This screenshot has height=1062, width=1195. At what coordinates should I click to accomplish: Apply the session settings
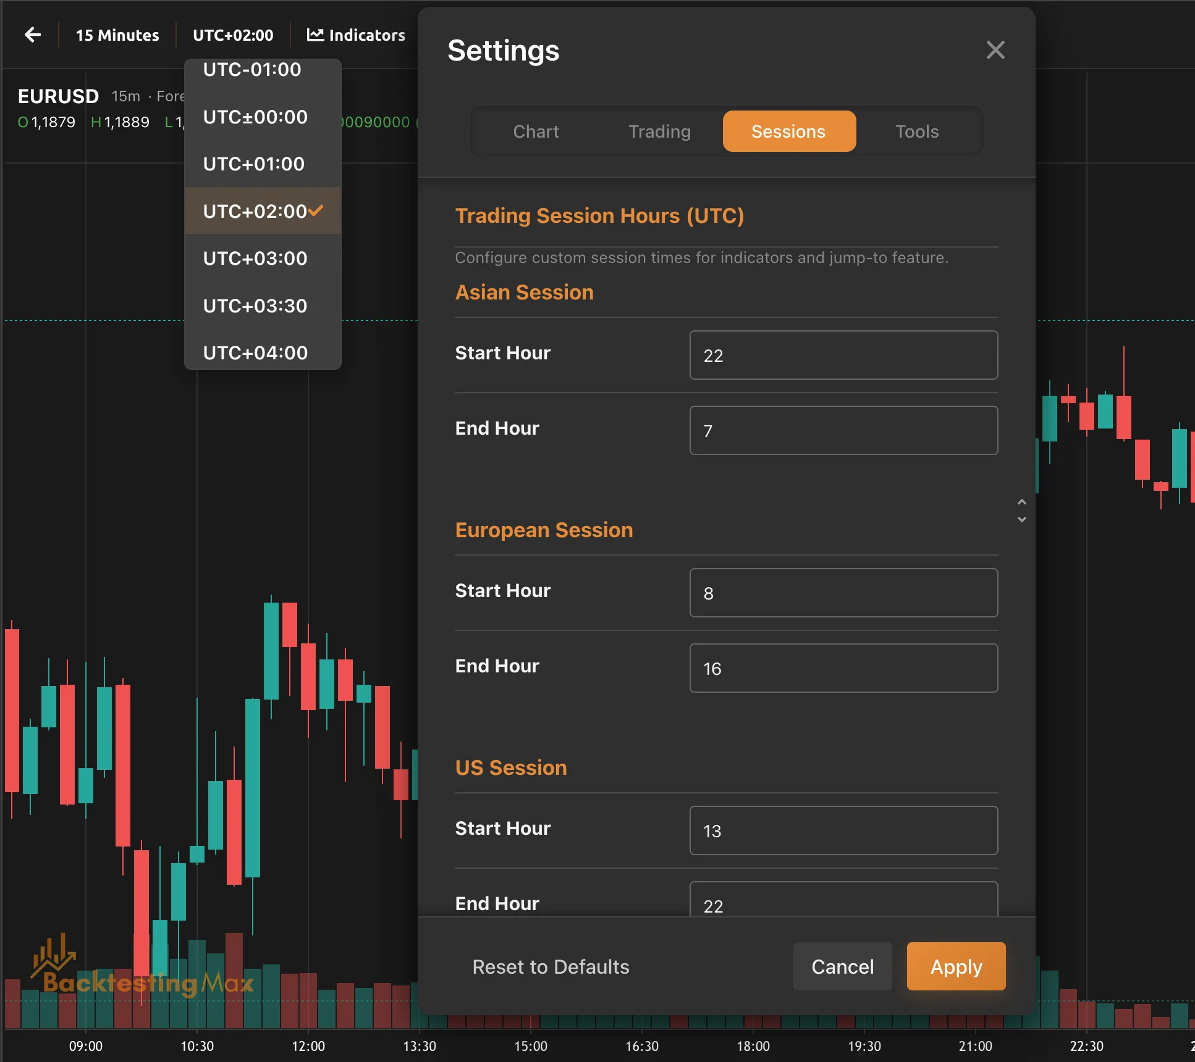(956, 966)
